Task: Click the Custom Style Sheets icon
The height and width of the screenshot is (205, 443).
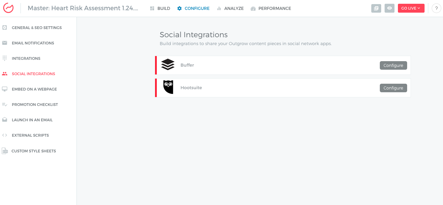Action: (x=5, y=151)
